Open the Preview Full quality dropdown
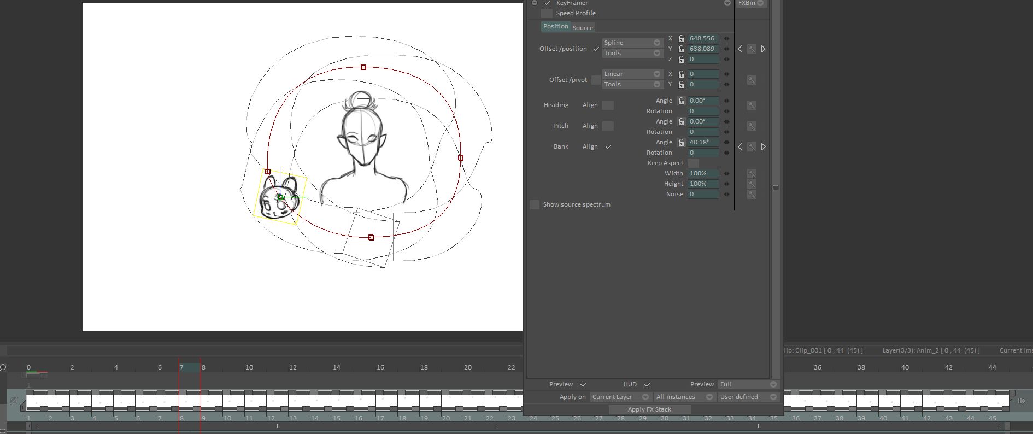1033x434 pixels. (x=748, y=384)
